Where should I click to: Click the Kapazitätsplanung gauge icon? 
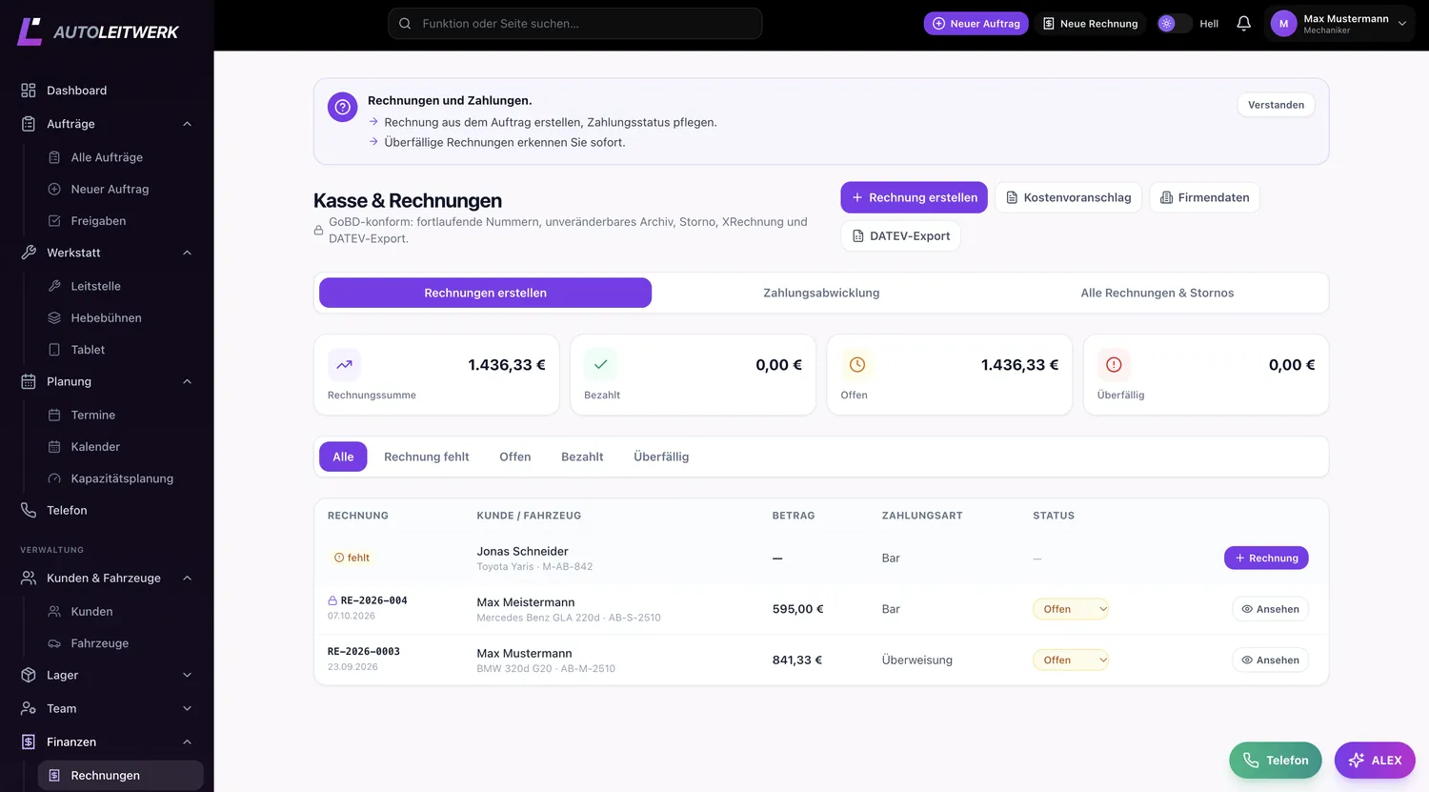[54, 478]
